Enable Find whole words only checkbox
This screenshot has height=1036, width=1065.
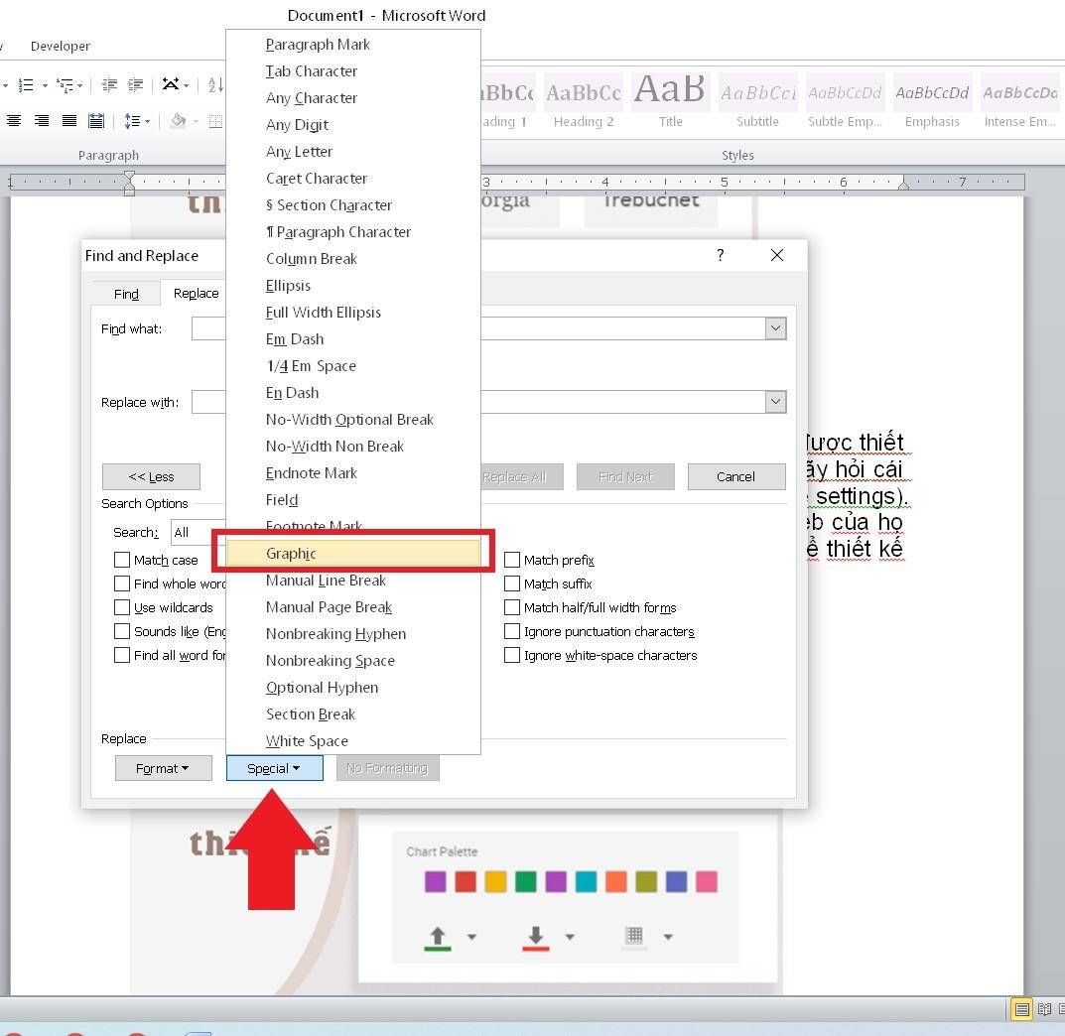122,583
